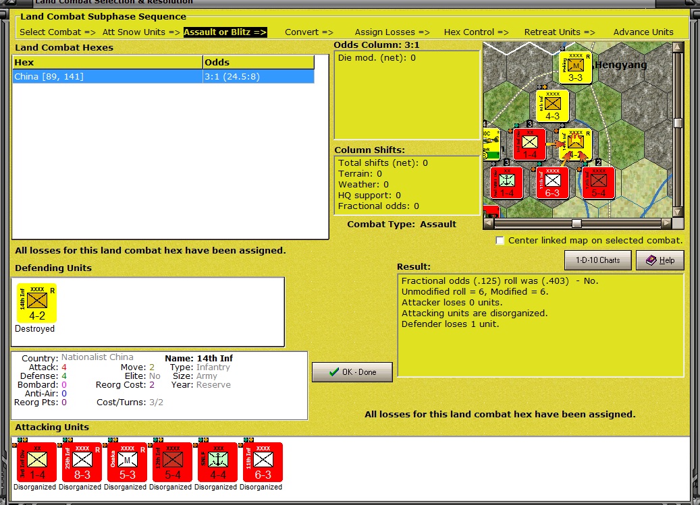Click the 'Attacker loses 0 units.' result line
This screenshot has height=505, width=700.
point(452,303)
